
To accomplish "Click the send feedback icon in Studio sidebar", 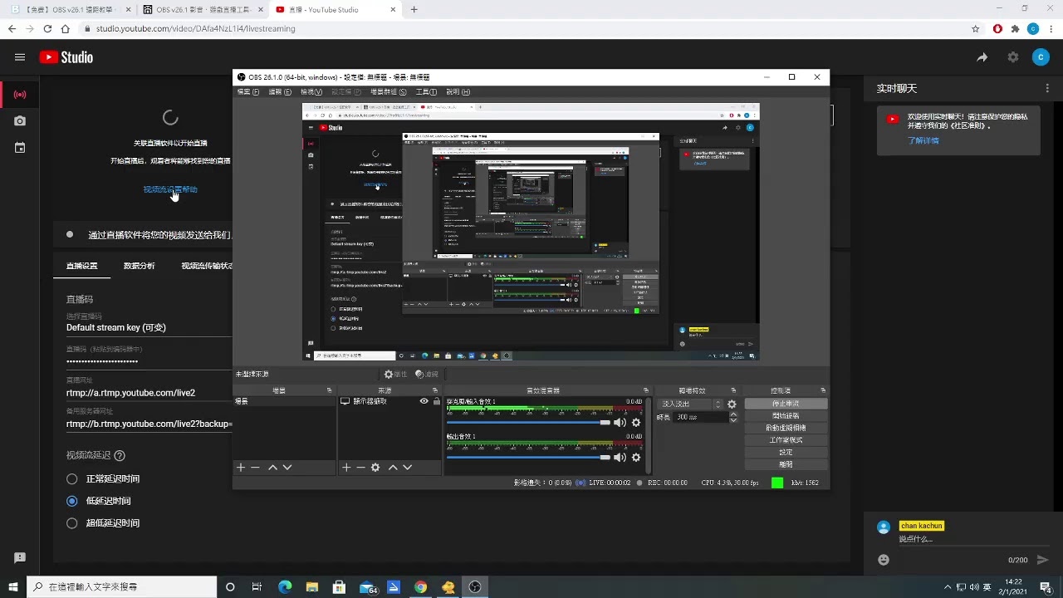I will [x=20, y=558].
